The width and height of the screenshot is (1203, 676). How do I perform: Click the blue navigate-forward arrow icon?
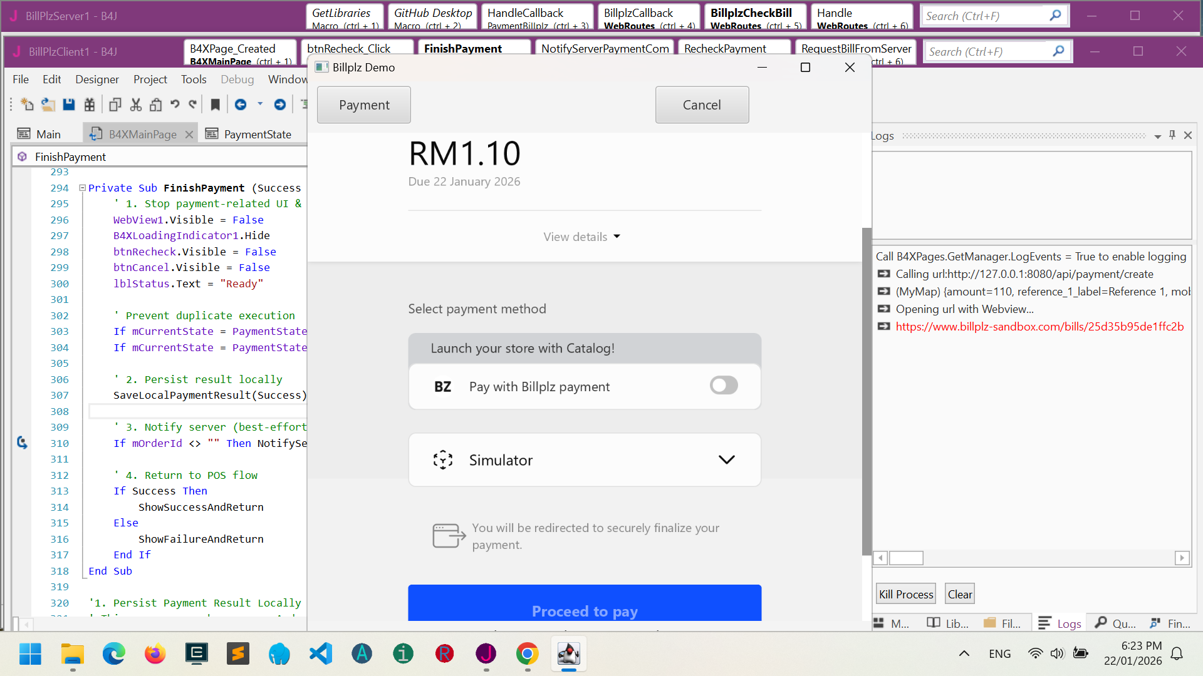(x=280, y=105)
